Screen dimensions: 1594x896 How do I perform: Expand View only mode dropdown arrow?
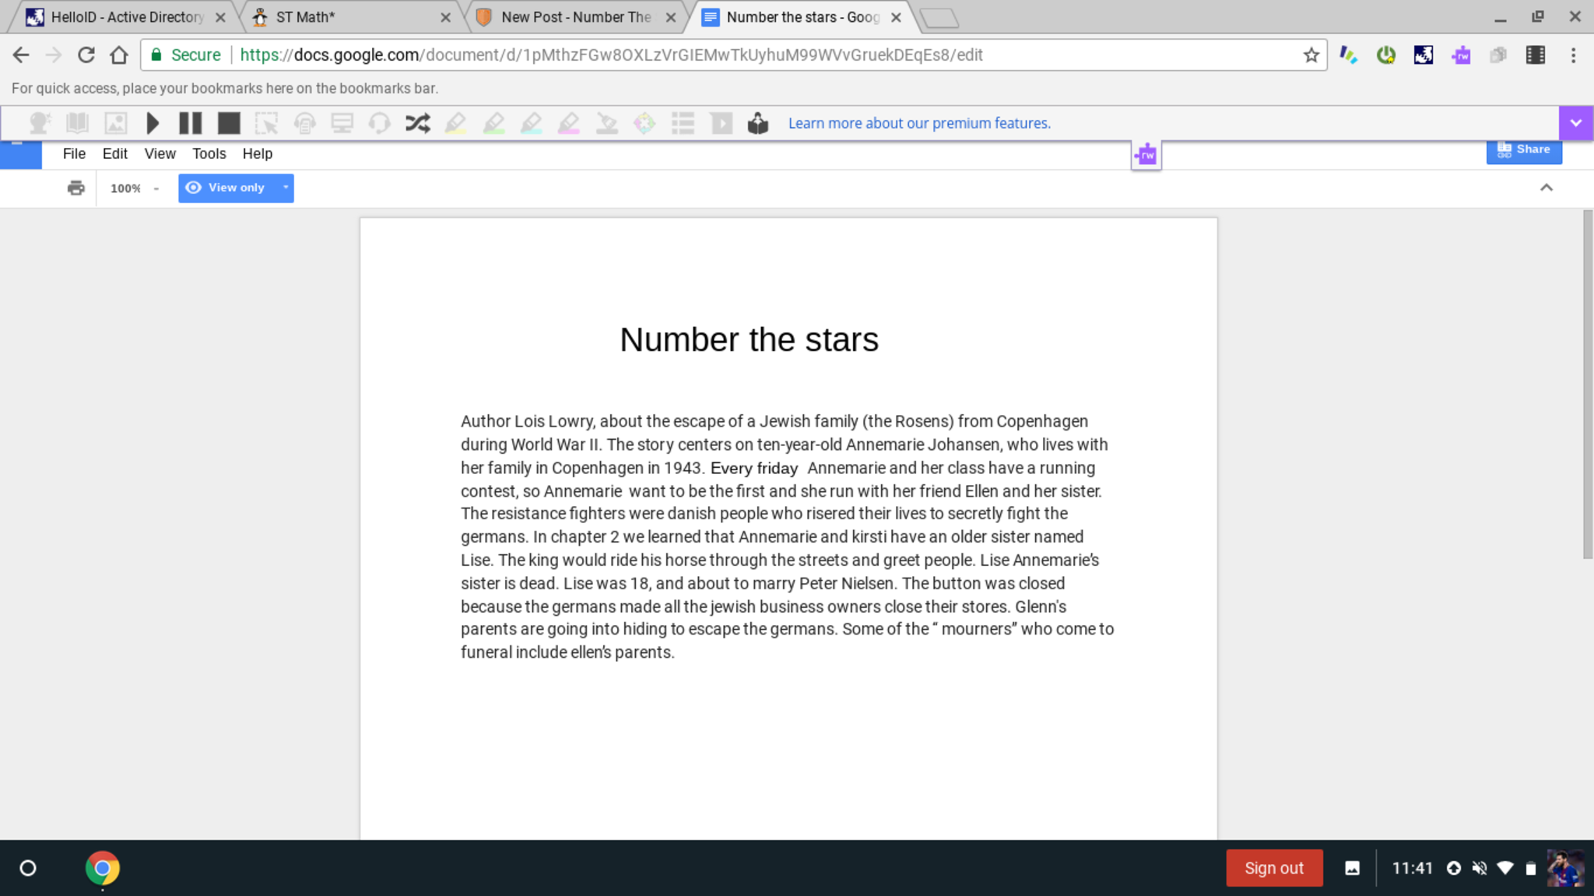[x=286, y=188]
